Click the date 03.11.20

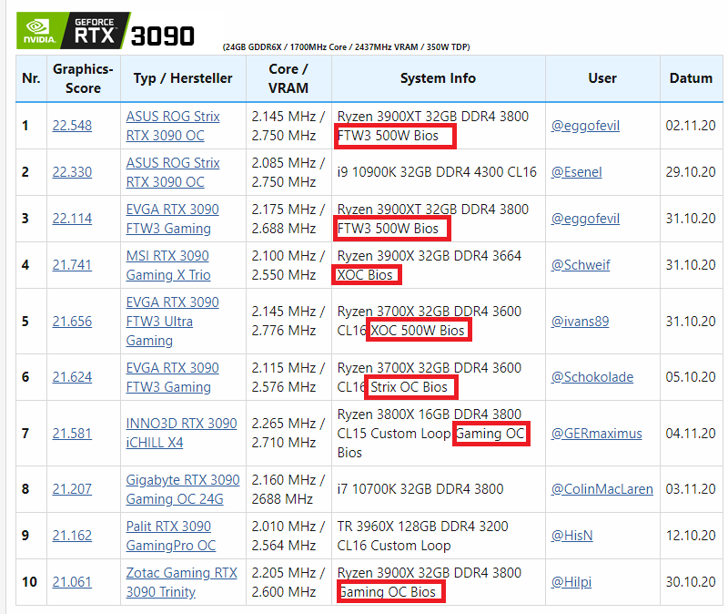[691, 489]
